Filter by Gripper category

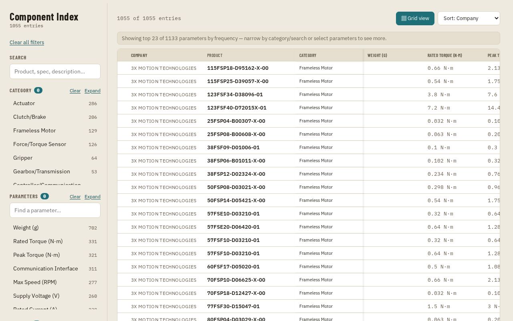(x=55, y=158)
